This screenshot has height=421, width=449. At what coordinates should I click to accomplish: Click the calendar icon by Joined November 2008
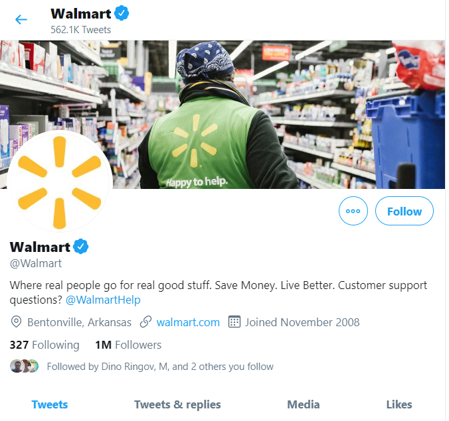tap(234, 322)
